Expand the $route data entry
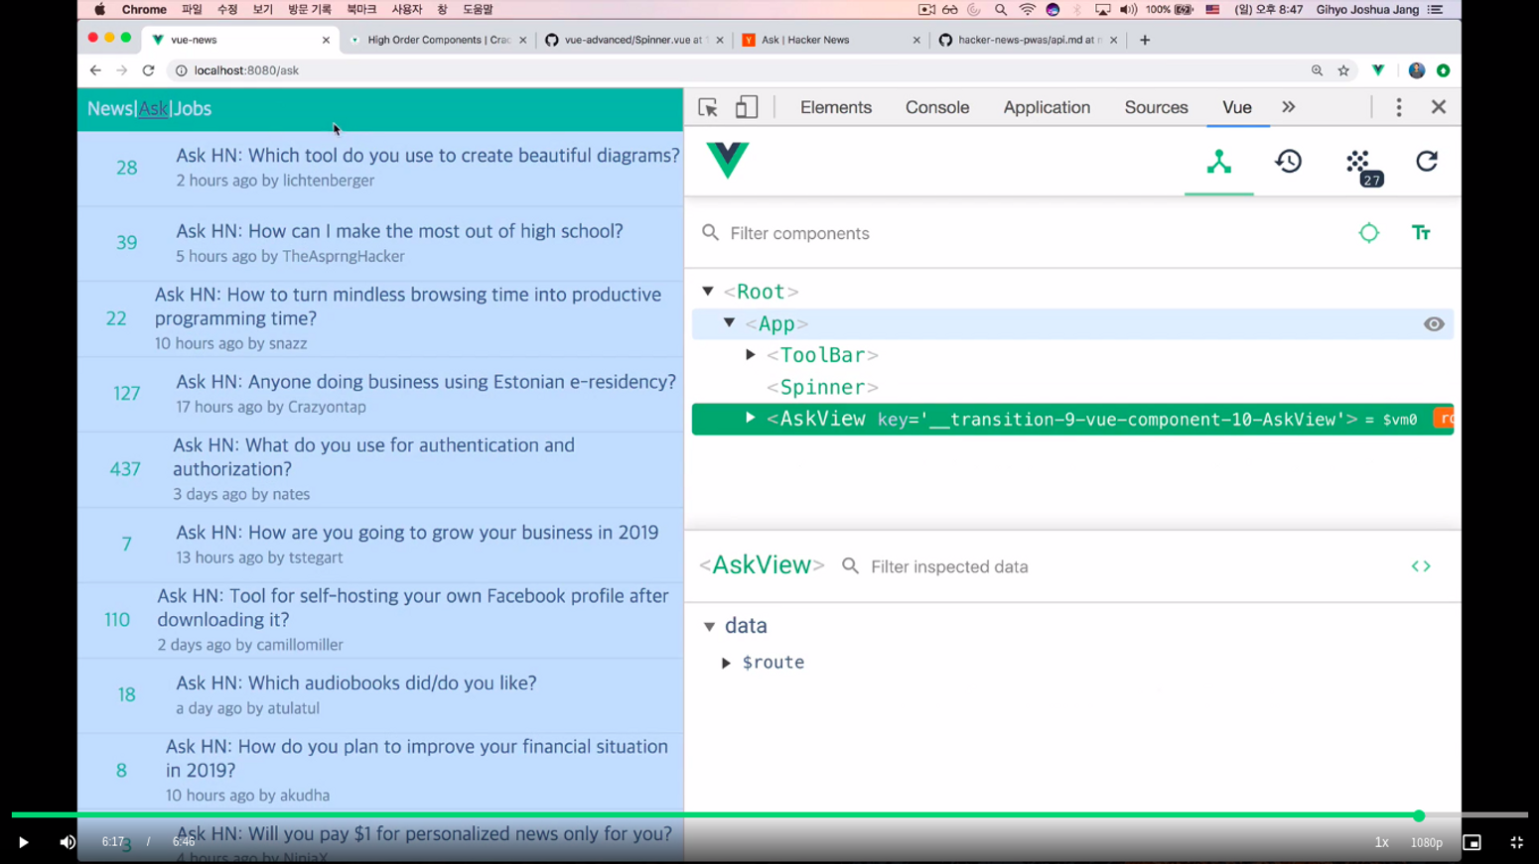 pyautogui.click(x=726, y=663)
